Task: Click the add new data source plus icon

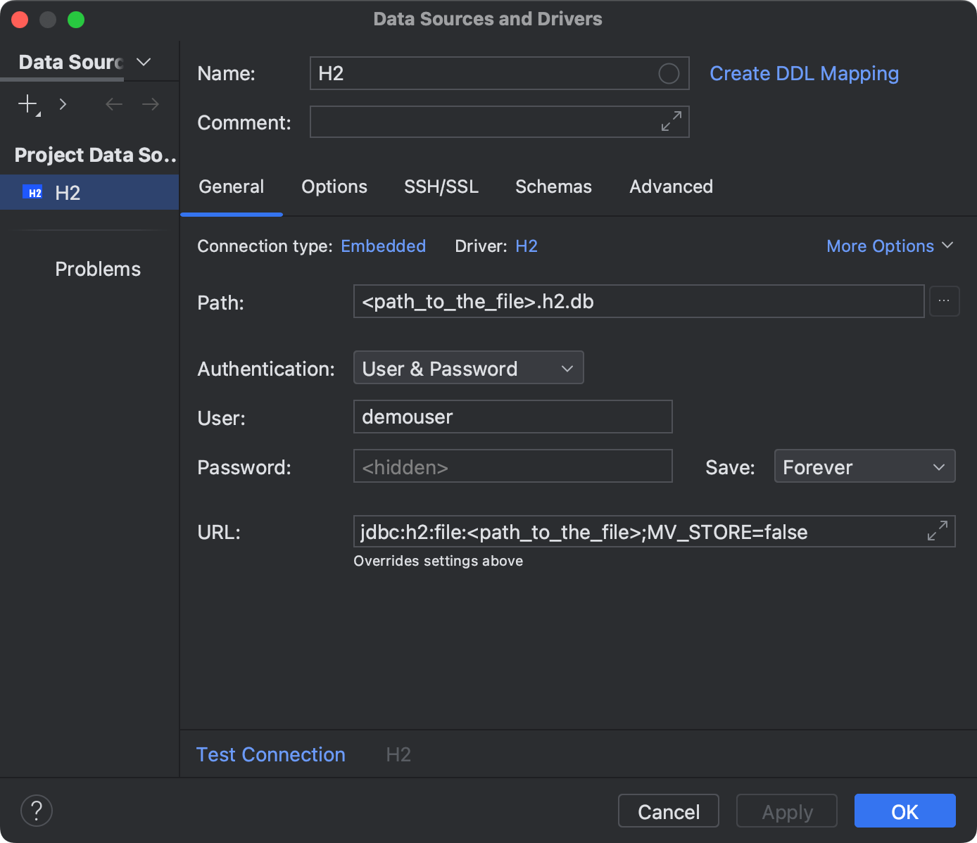Action: click(26, 103)
